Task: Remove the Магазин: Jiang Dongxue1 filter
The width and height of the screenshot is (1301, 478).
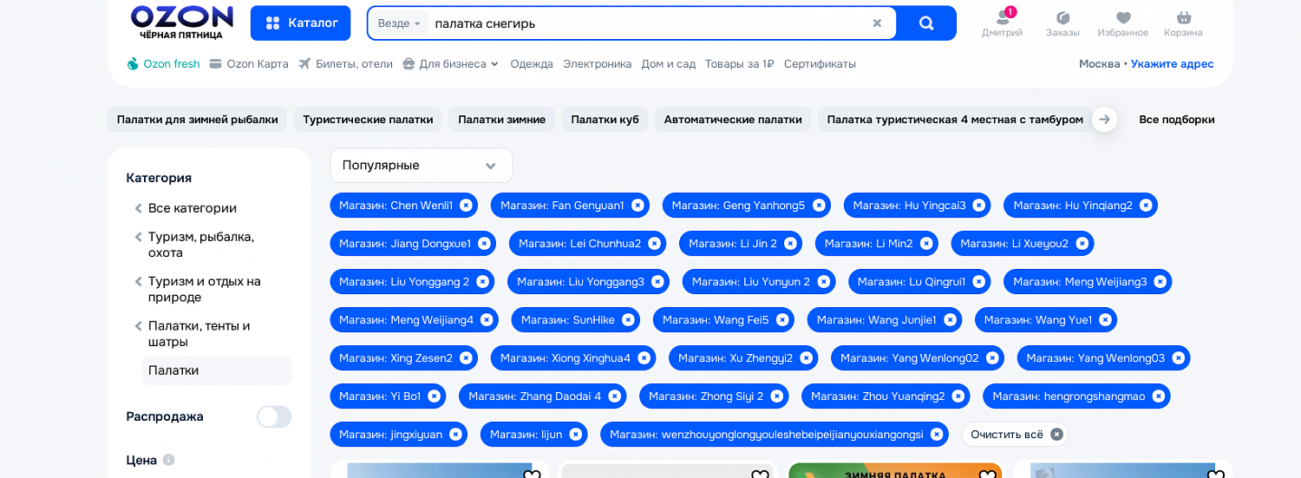Action: coord(484,244)
